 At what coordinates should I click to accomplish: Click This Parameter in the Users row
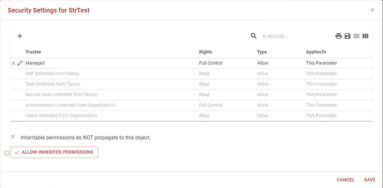click(321, 115)
